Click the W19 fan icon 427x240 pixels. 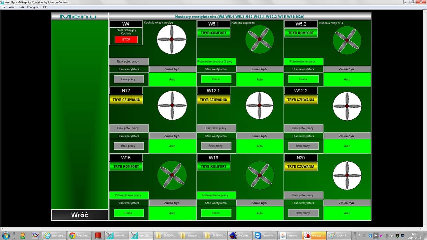(x=259, y=175)
